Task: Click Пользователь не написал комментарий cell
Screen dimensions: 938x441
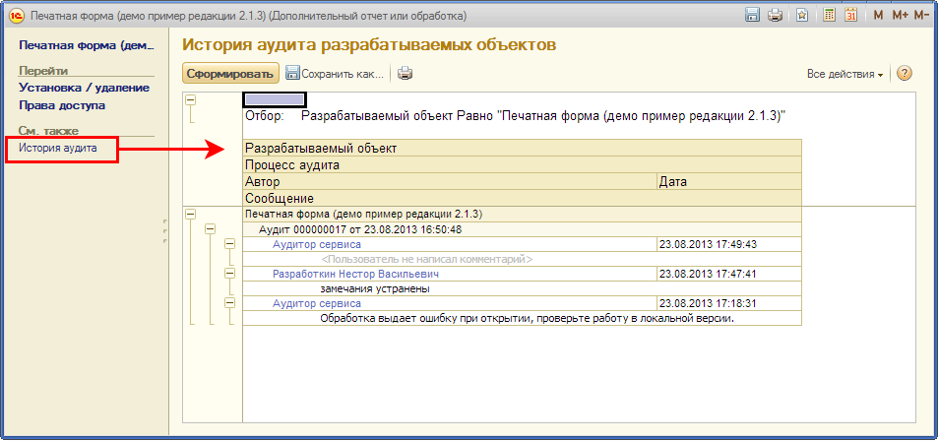Action: pos(522,260)
